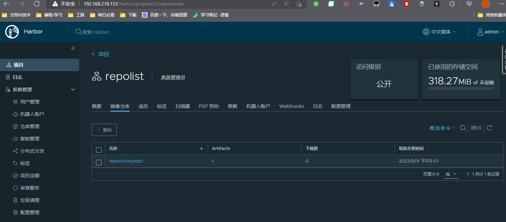The image size is (506, 222).
Task: Open the admin account dropdown
Action: click(491, 32)
